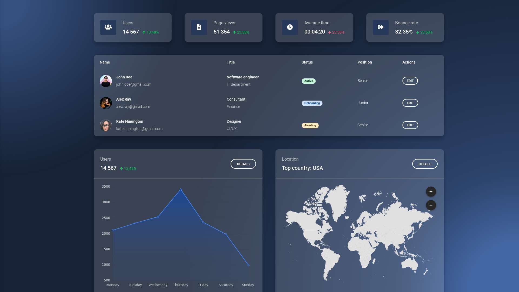Click the Name column header
The height and width of the screenshot is (292, 519).
(105, 62)
